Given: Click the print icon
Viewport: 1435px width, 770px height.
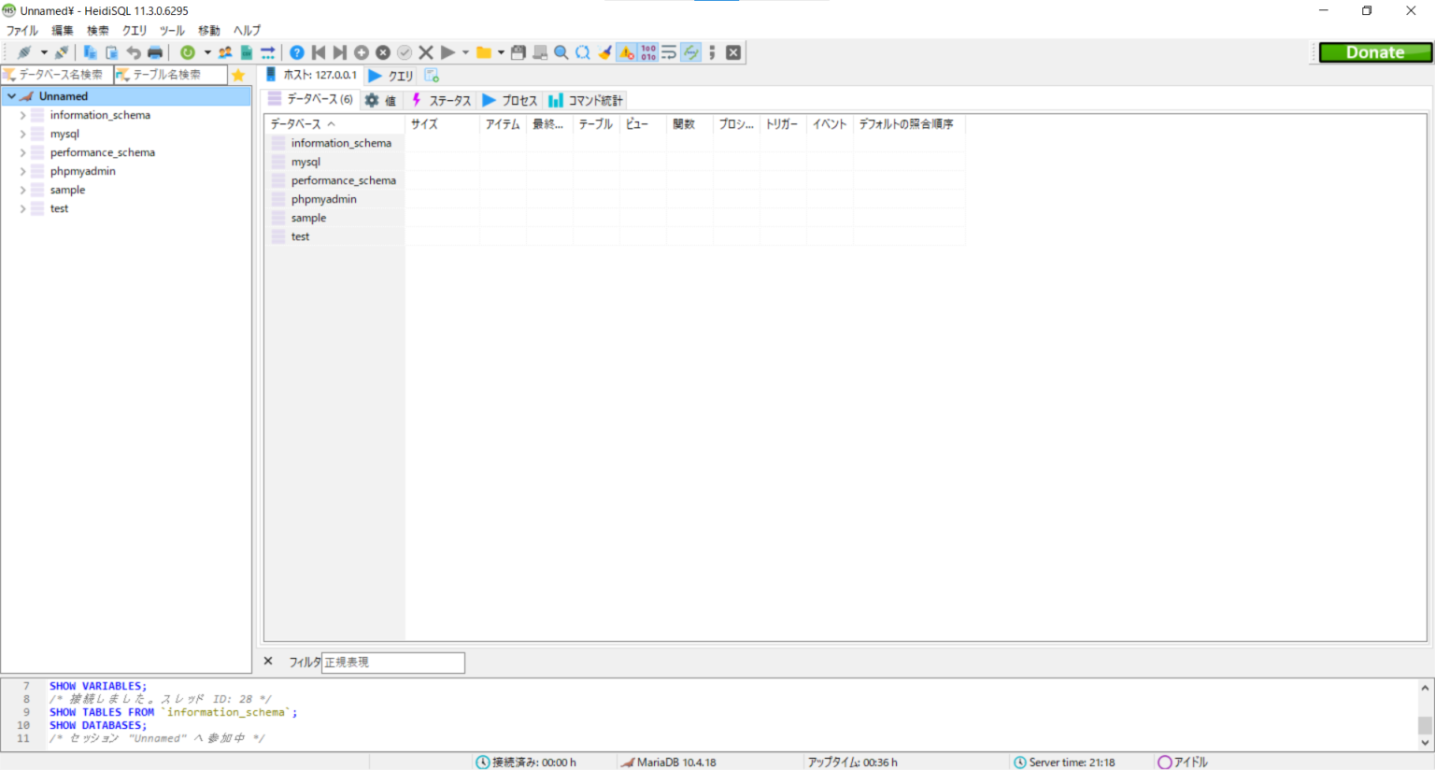Looking at the screenshot, I should 154,52.
